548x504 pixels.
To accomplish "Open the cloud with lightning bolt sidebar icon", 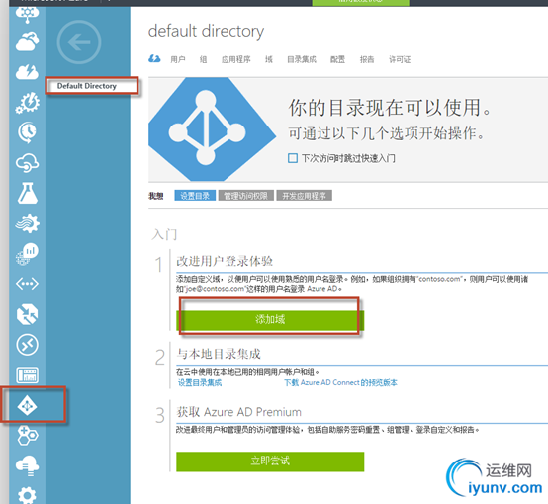I will coord(28,71).
